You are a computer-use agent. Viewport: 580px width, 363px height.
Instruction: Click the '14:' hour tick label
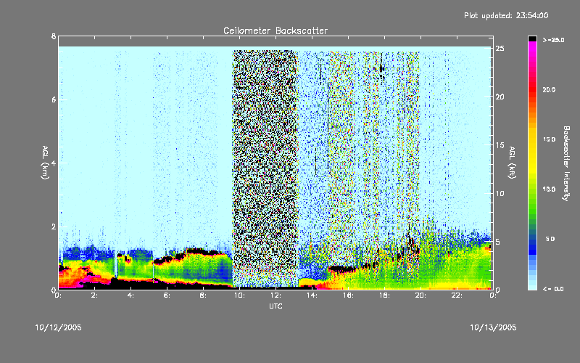[x=312, y=295]
